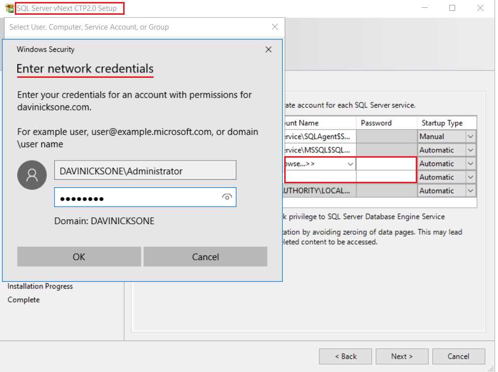Click the password entry field with dots
Viewport: 498px width, 372px height.
pos(138,197)
